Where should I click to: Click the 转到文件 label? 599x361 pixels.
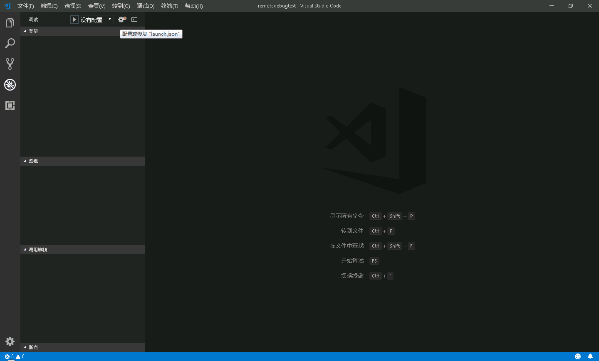tap(352, 231)
